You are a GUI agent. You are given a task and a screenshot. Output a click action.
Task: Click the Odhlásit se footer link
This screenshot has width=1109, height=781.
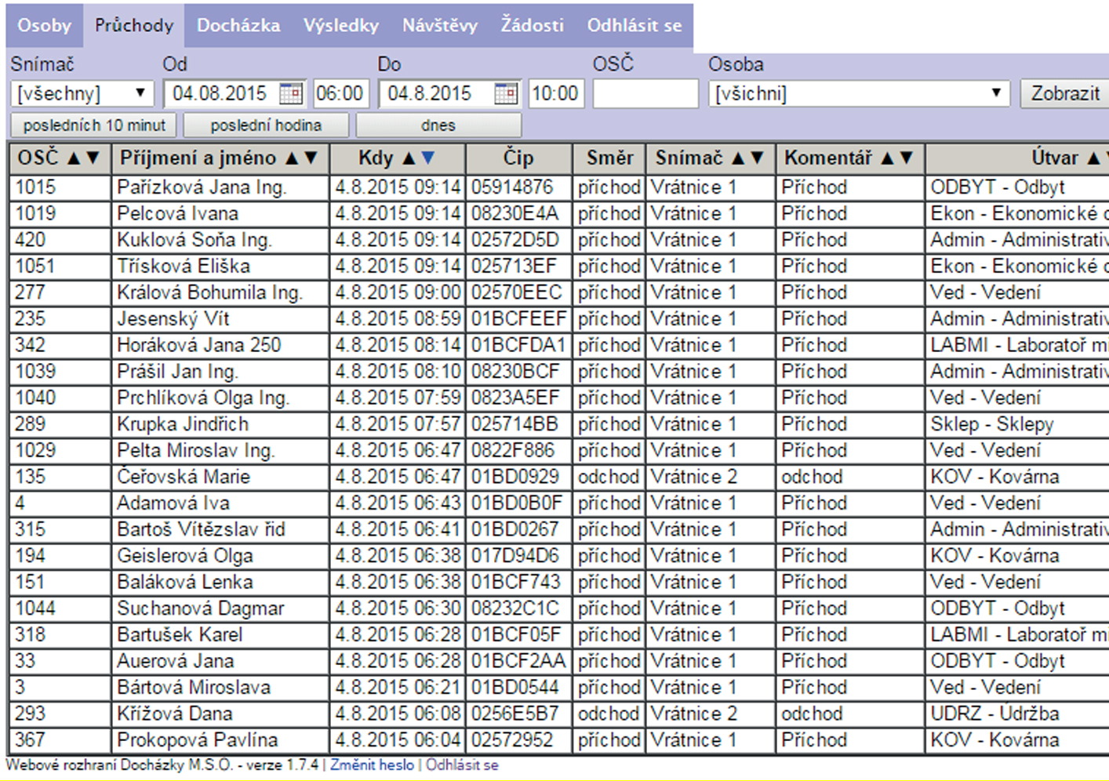[462, 765]
